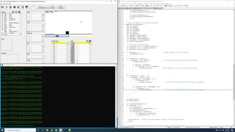The image size is (235, 132).
Task: Collapse fold on 'Check if player hit ceiling' line
Action: point(123,52)
